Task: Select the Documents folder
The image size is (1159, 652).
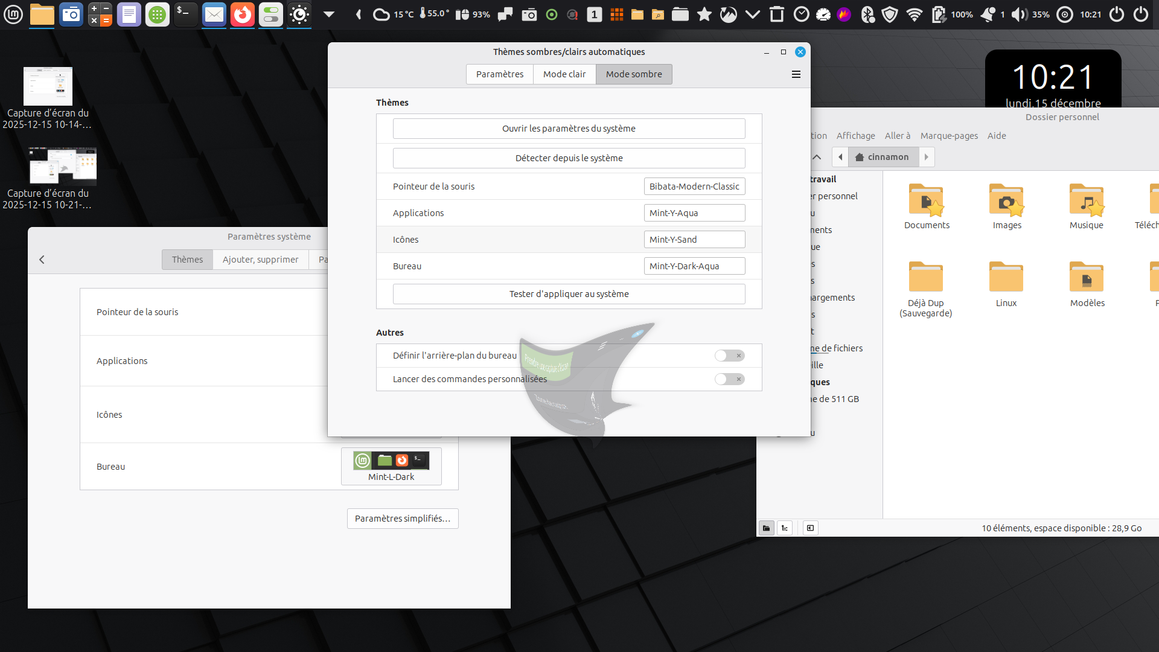Action: [927, 206]
